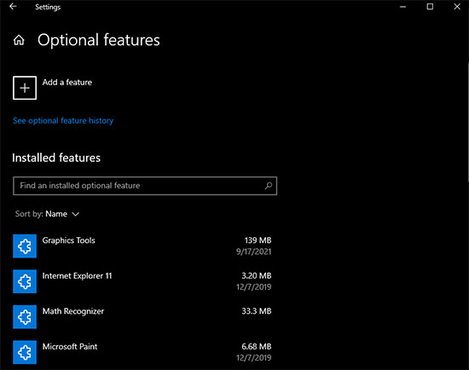Click the Installed features heading
The height and width of the screenshot is (370, 469).
pos(56,158)
